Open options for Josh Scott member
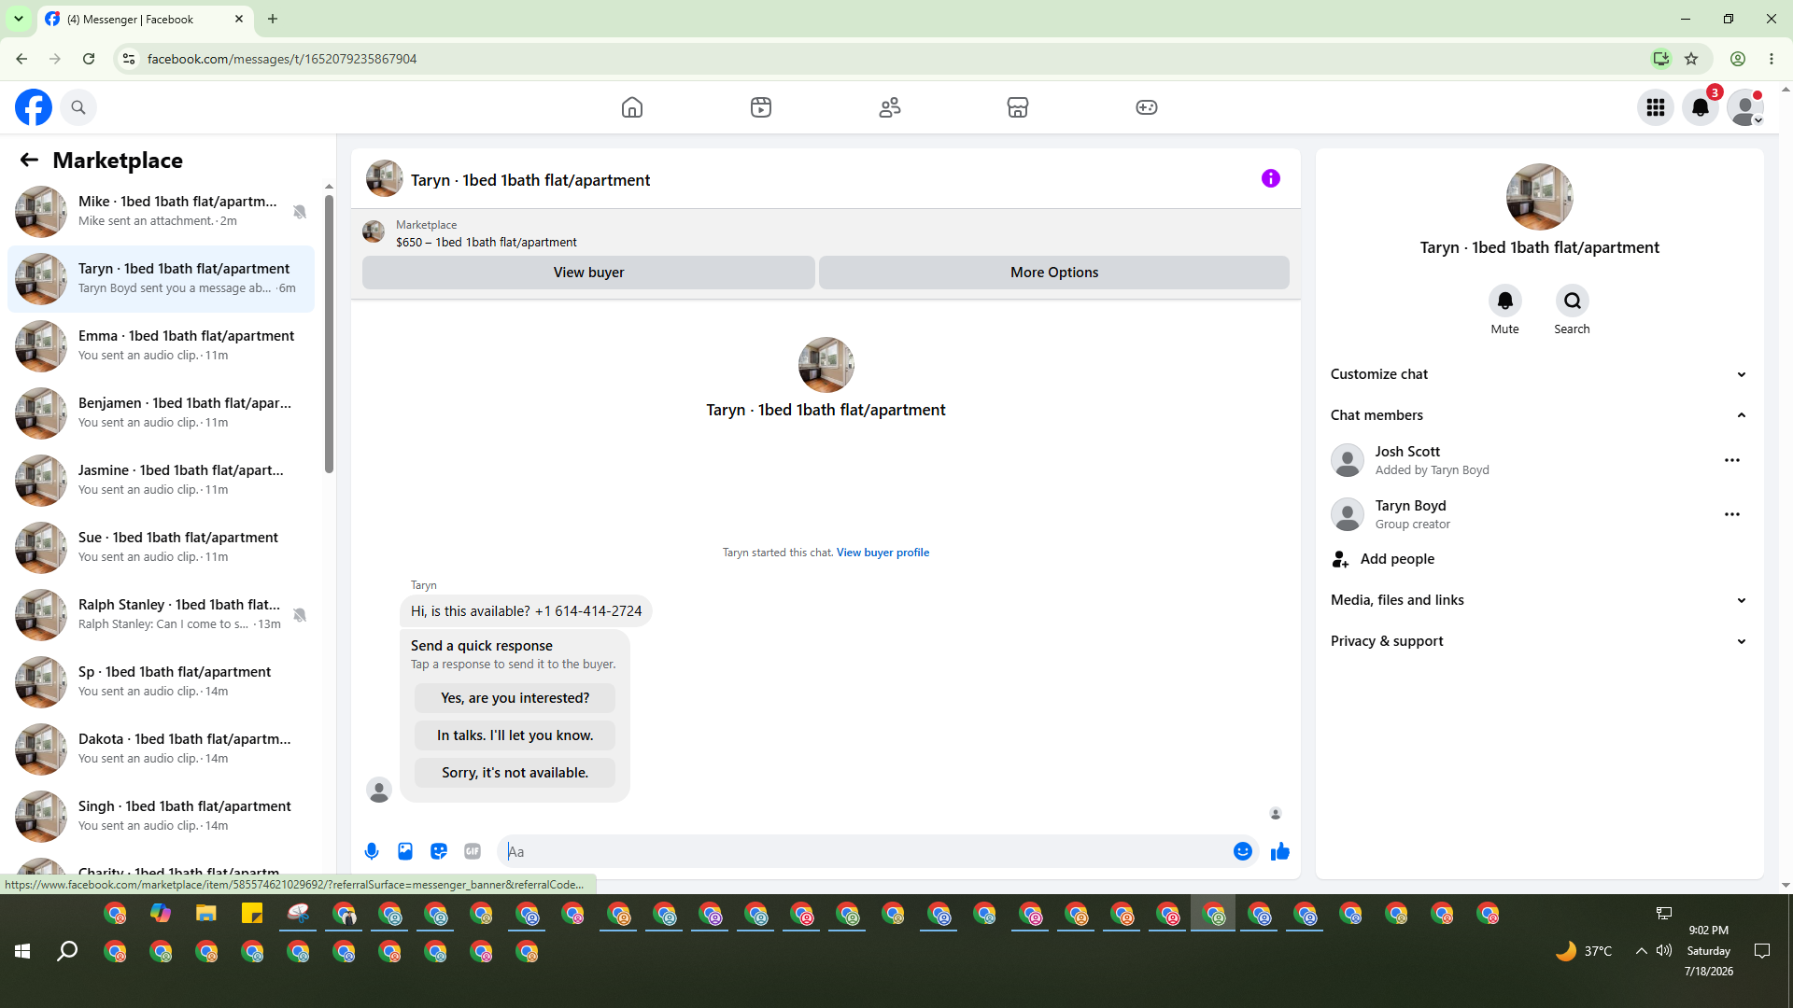 pos(1732,460)
